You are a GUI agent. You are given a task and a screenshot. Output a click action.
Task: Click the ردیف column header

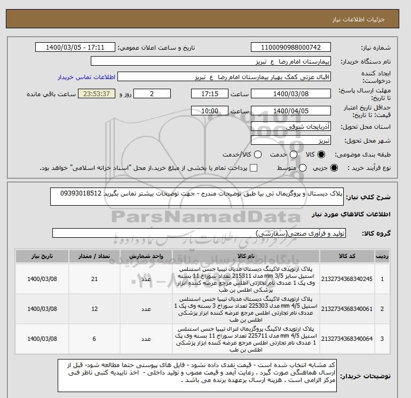click(382, 256)
